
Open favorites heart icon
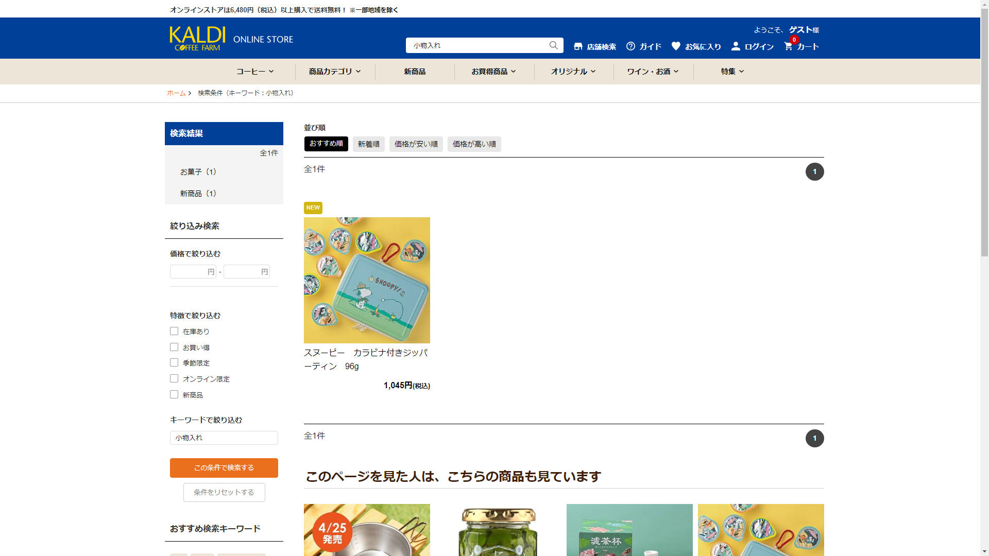676,46
